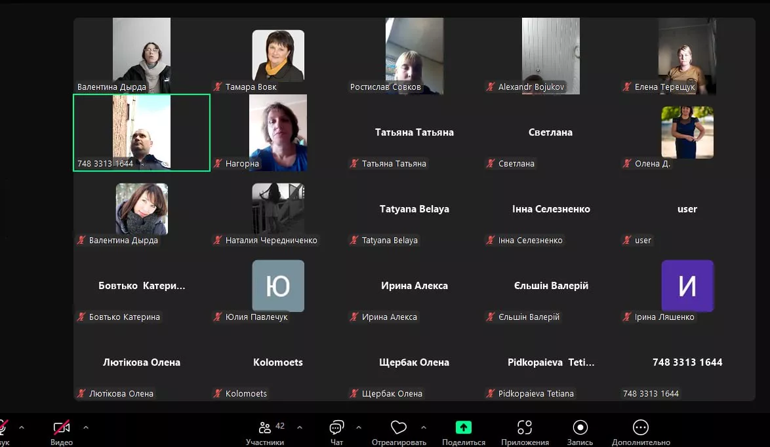Expand the chevron next to Участники
This screenshot has height=447, width=770.
click(300, 427)
